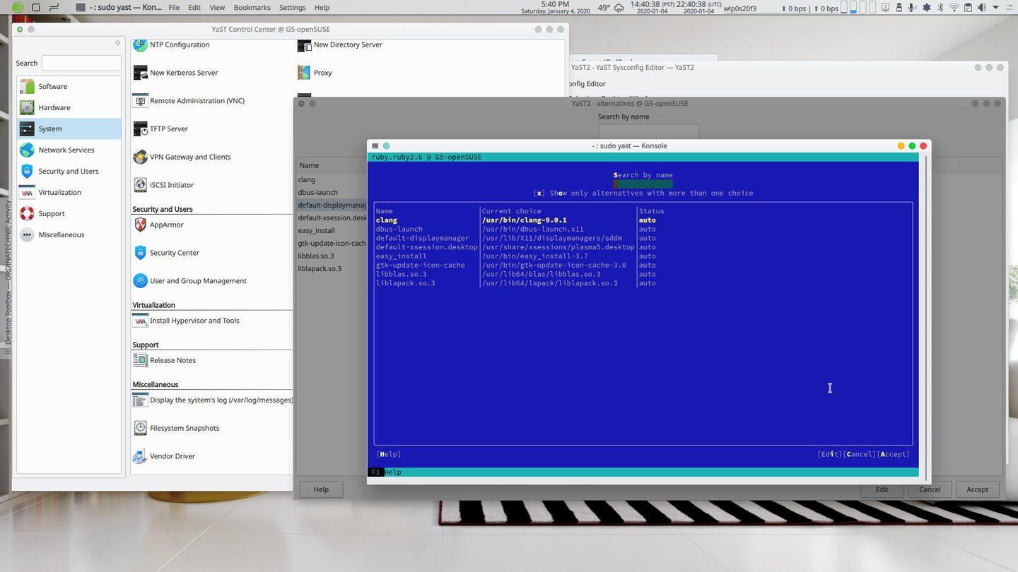This screenshot has height=572, width=1018.
Task: Open the File menu in the global menu bar
Action: click(174, 8)
